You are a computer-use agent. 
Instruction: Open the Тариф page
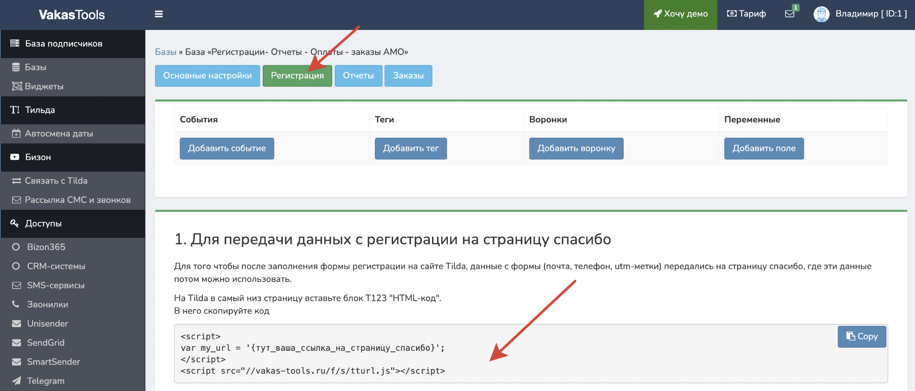click(x=747, y=14)
